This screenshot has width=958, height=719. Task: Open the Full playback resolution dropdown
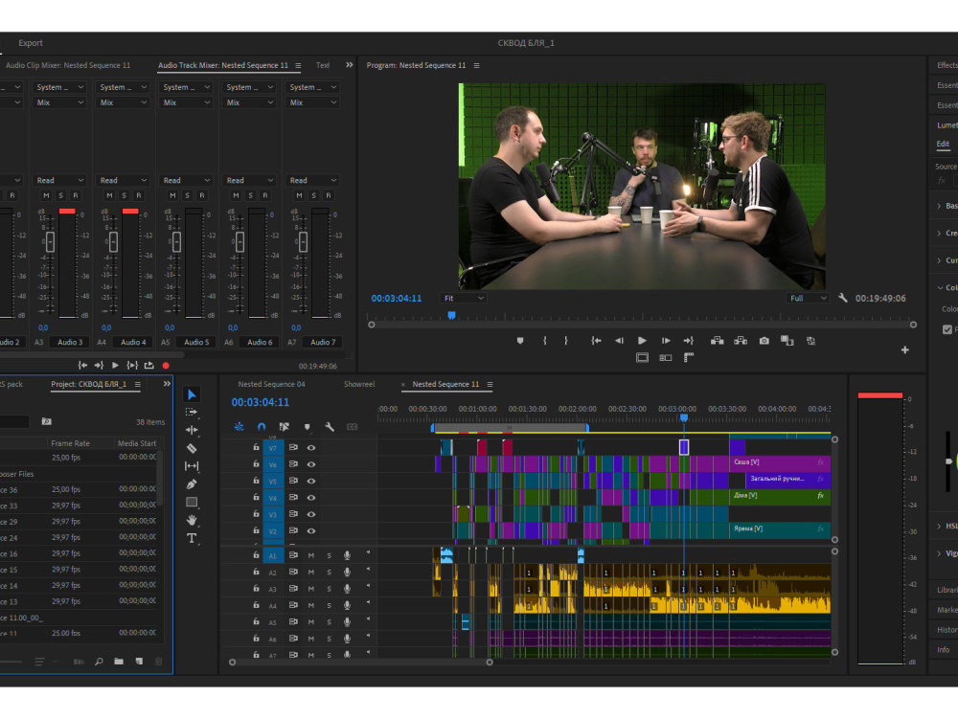coord(808,298)
